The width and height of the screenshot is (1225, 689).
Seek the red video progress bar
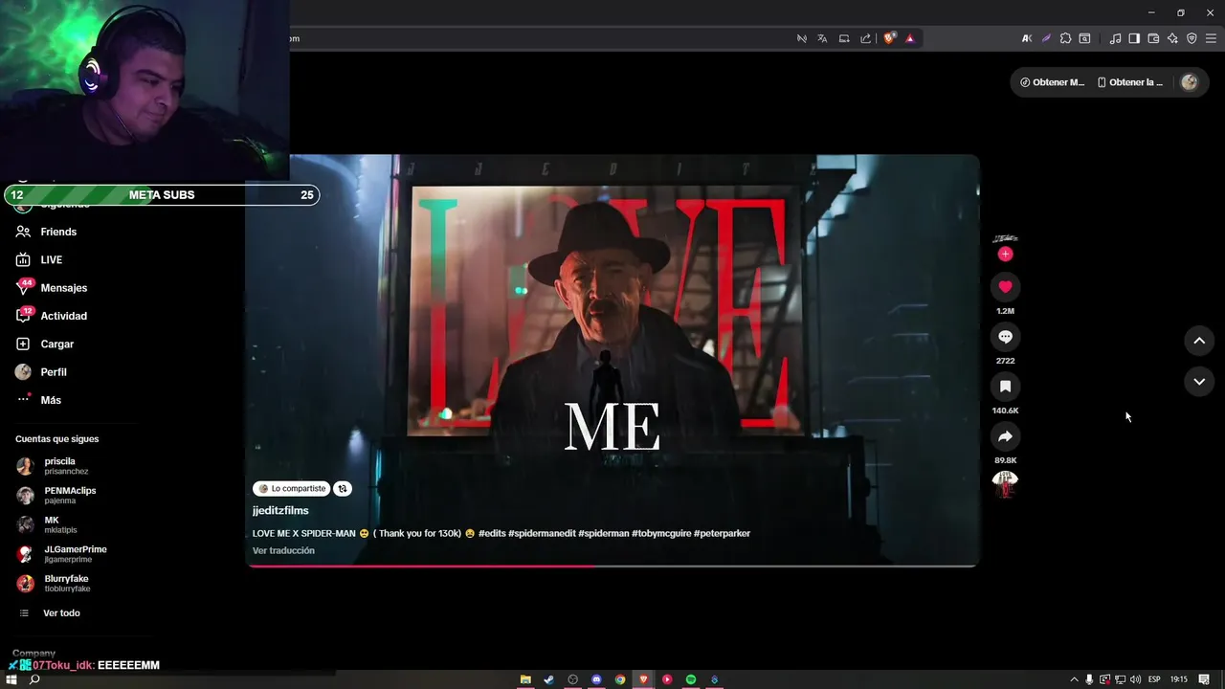tap(612, 567)
